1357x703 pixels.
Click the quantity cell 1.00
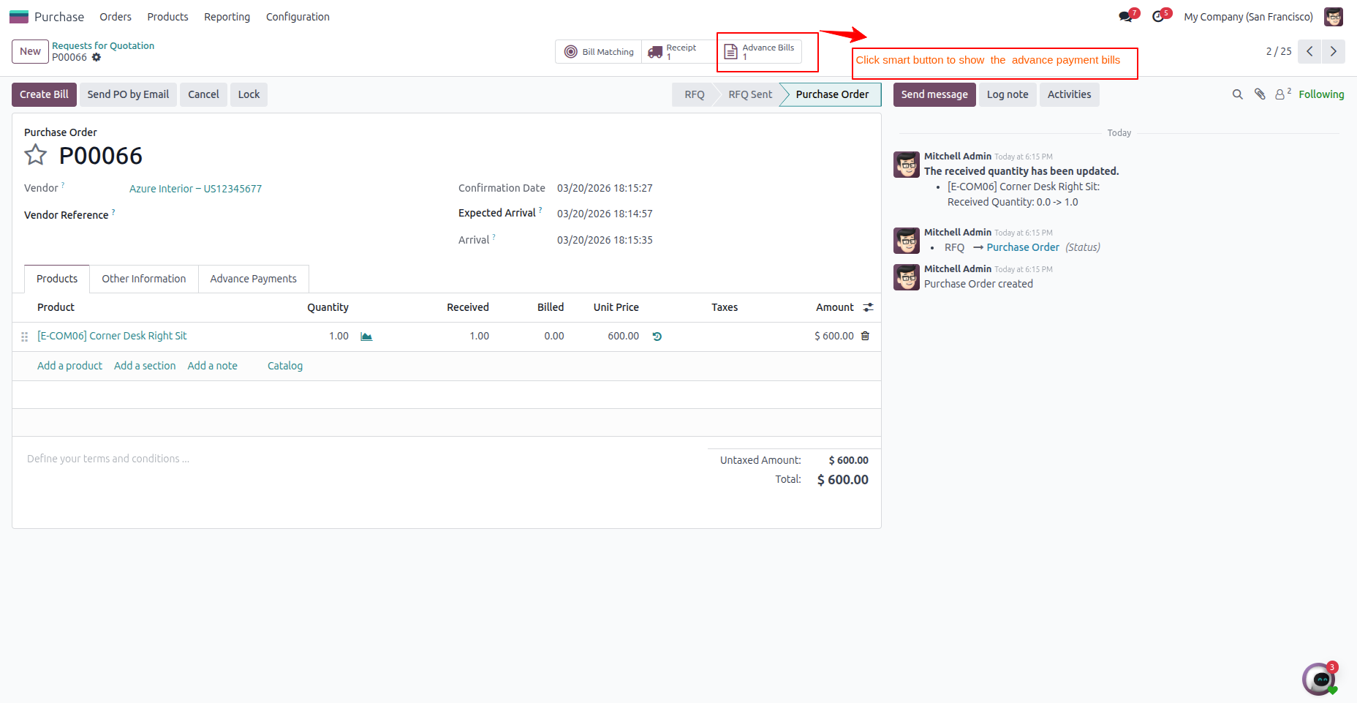(x=339, y=336)
